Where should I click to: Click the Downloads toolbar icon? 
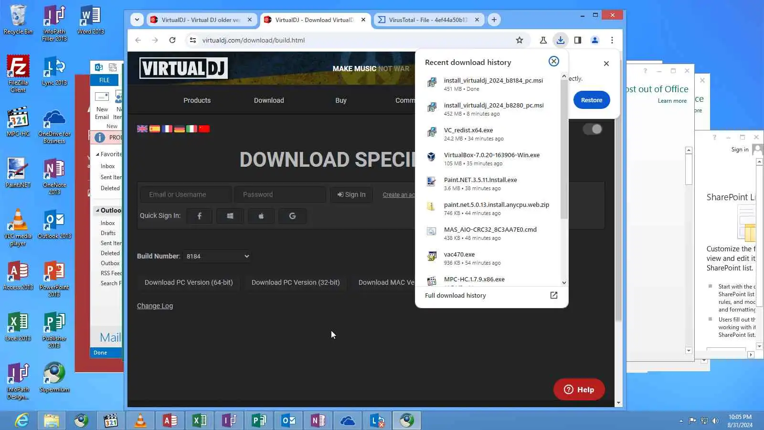(x=560, y=40)
